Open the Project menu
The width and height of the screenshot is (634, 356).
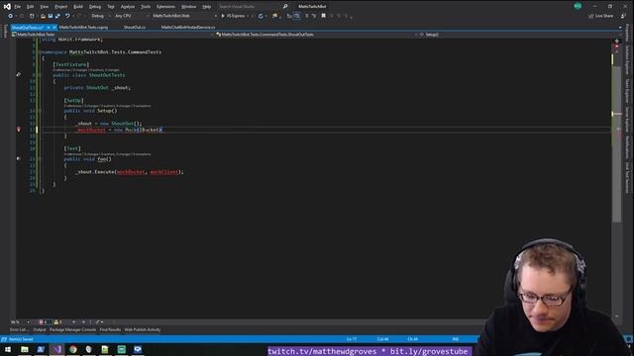click(x=61, y=7)
